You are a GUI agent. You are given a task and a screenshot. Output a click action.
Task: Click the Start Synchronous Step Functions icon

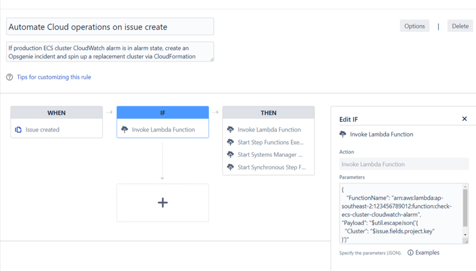coord(231,168)
